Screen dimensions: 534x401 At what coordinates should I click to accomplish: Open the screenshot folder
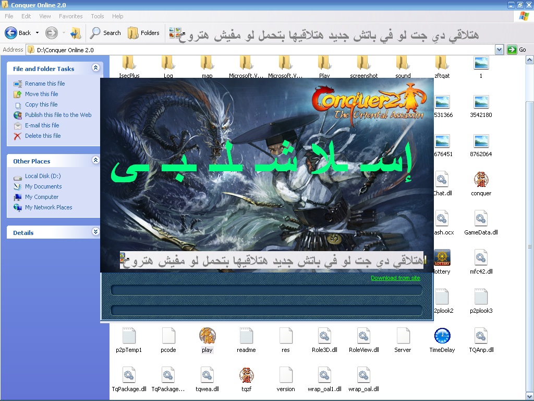tap(363, 66)
